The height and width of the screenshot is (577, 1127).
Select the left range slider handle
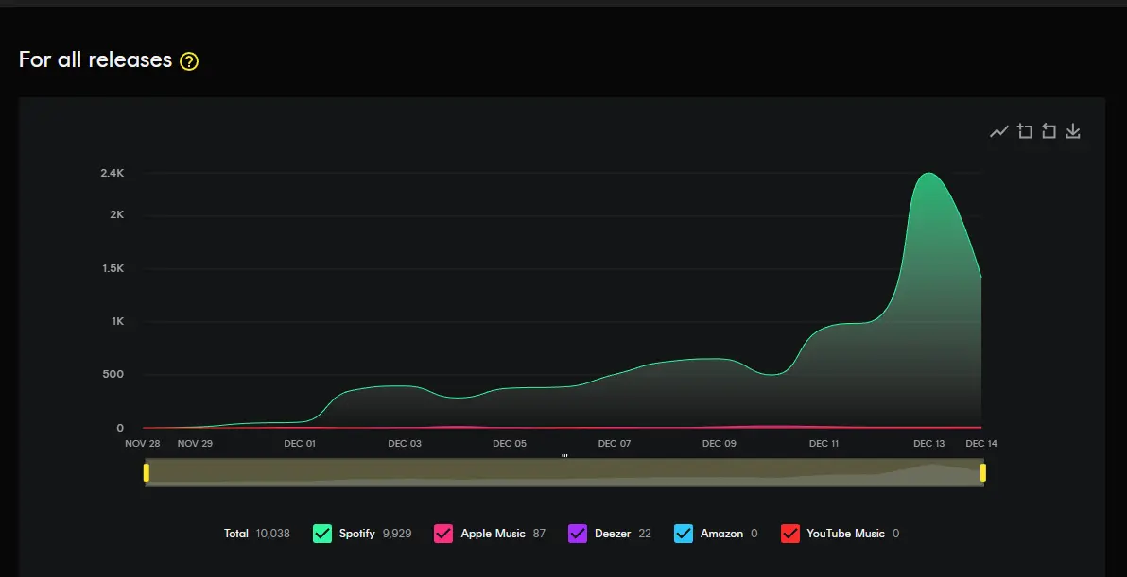(146, 472)
